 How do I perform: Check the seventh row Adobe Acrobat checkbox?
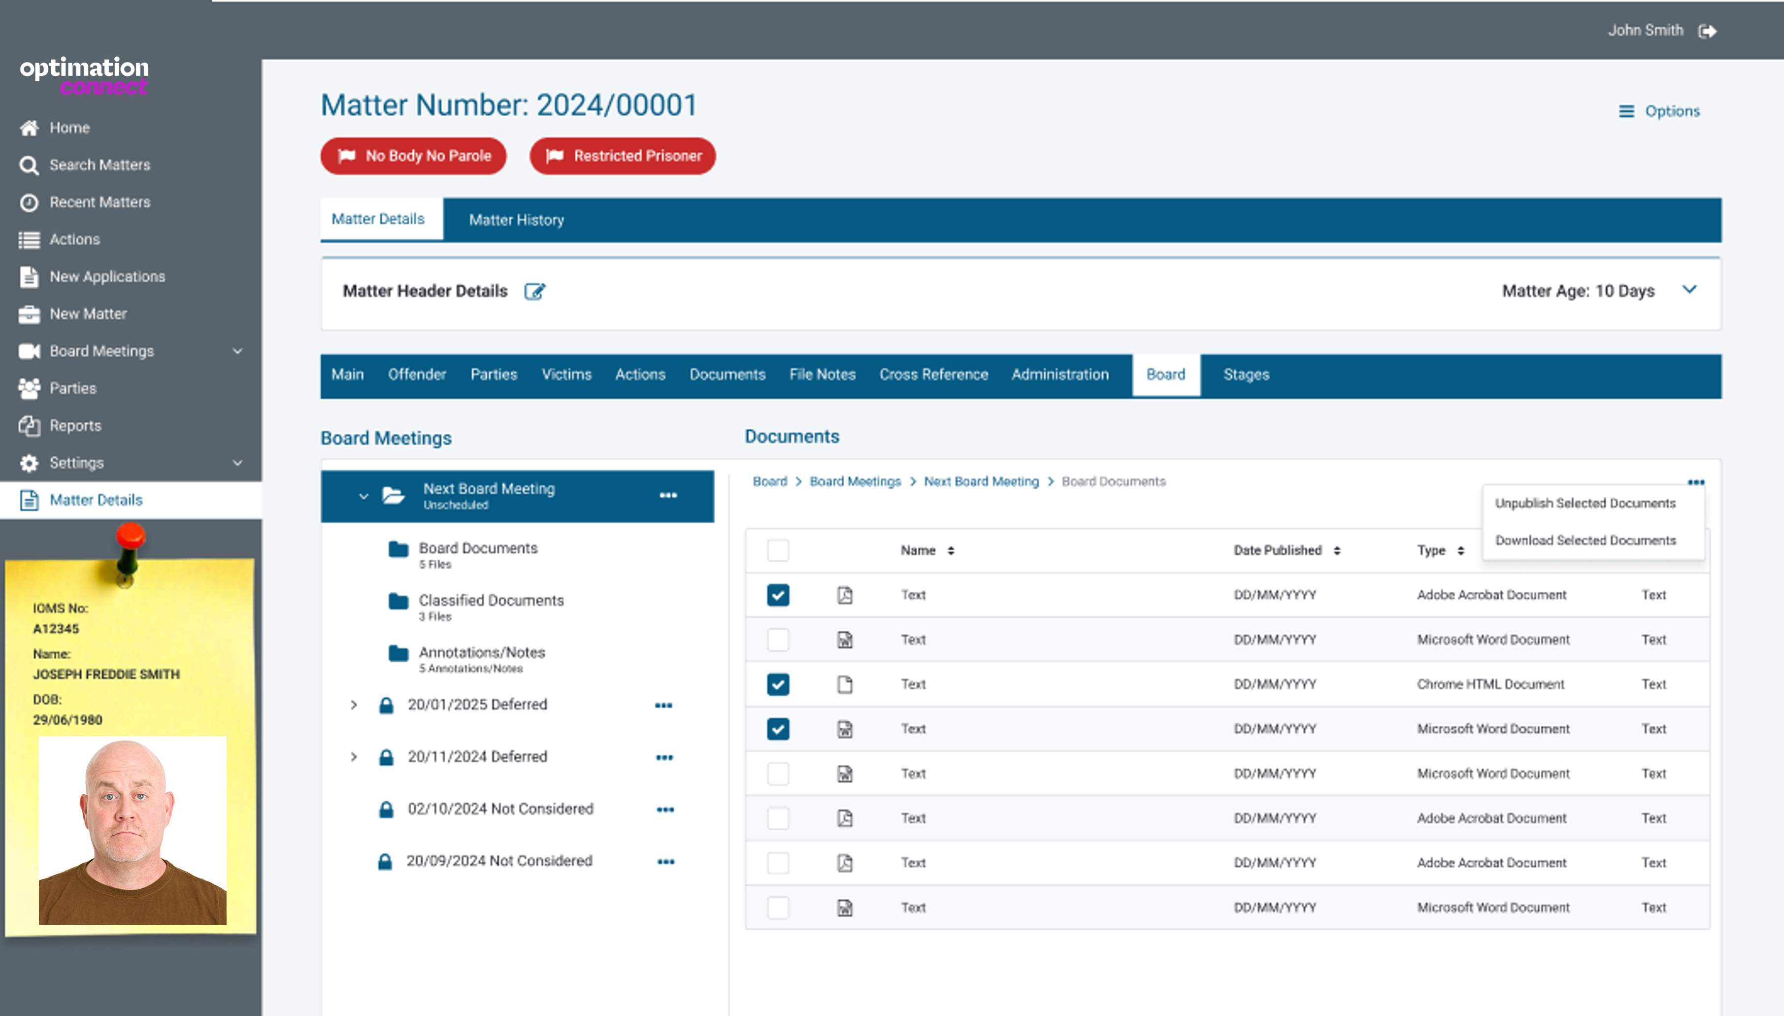[778, 863]
